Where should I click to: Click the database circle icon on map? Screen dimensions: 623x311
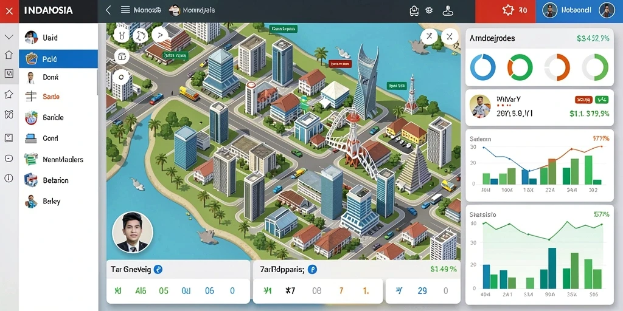point(122,56)
